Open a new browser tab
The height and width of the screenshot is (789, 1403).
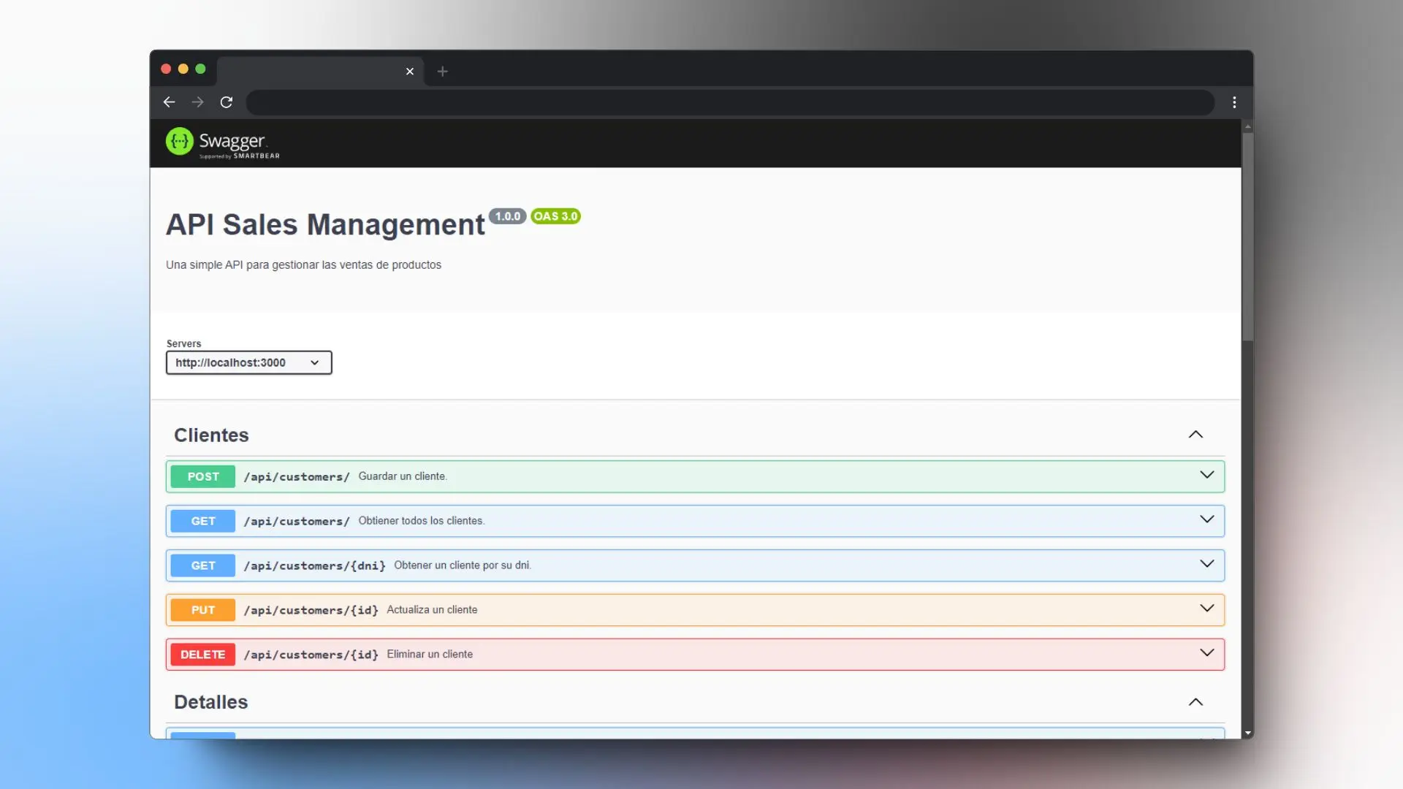442,71
